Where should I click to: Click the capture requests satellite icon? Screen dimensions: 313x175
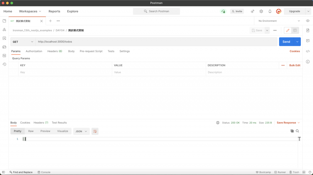(x=252, y=11)
